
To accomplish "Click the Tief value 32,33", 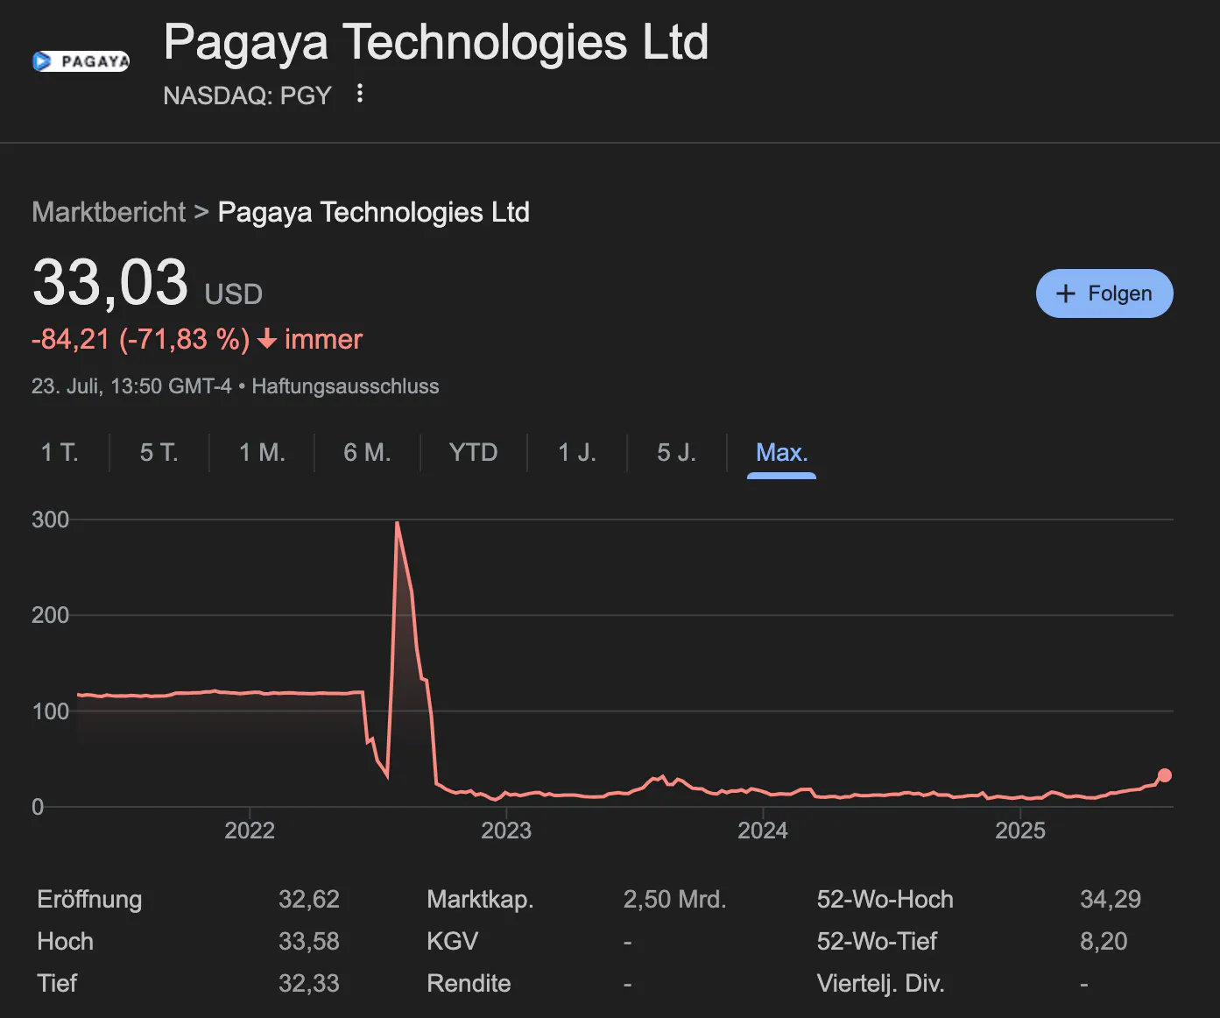I will point(309,983).
